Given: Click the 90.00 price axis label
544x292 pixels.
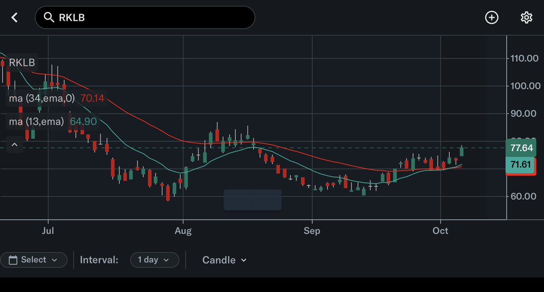Looking at the screenshot, I should pyautogui.click(x=523, y=114).
